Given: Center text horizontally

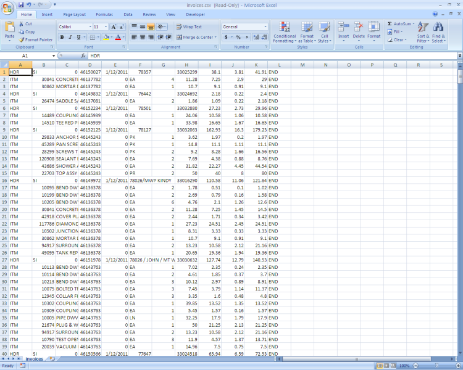Looking at the screenshot, I should (143, 37).
